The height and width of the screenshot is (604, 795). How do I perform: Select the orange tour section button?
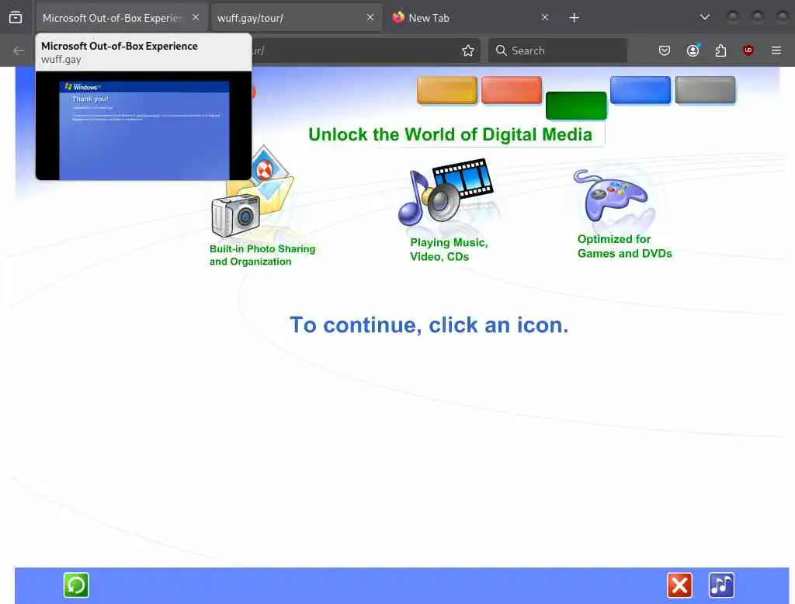446,90
